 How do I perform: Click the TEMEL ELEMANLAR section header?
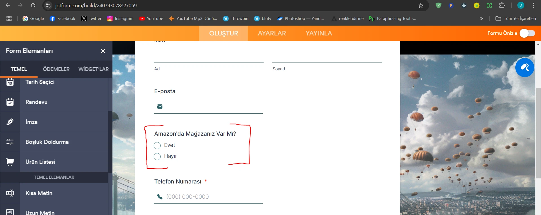(54, 177)
